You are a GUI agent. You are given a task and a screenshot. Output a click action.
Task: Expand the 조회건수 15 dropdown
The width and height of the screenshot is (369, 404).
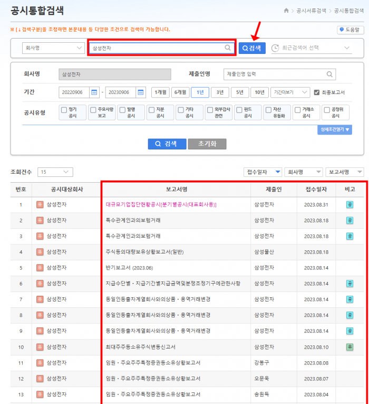(56, 172)
